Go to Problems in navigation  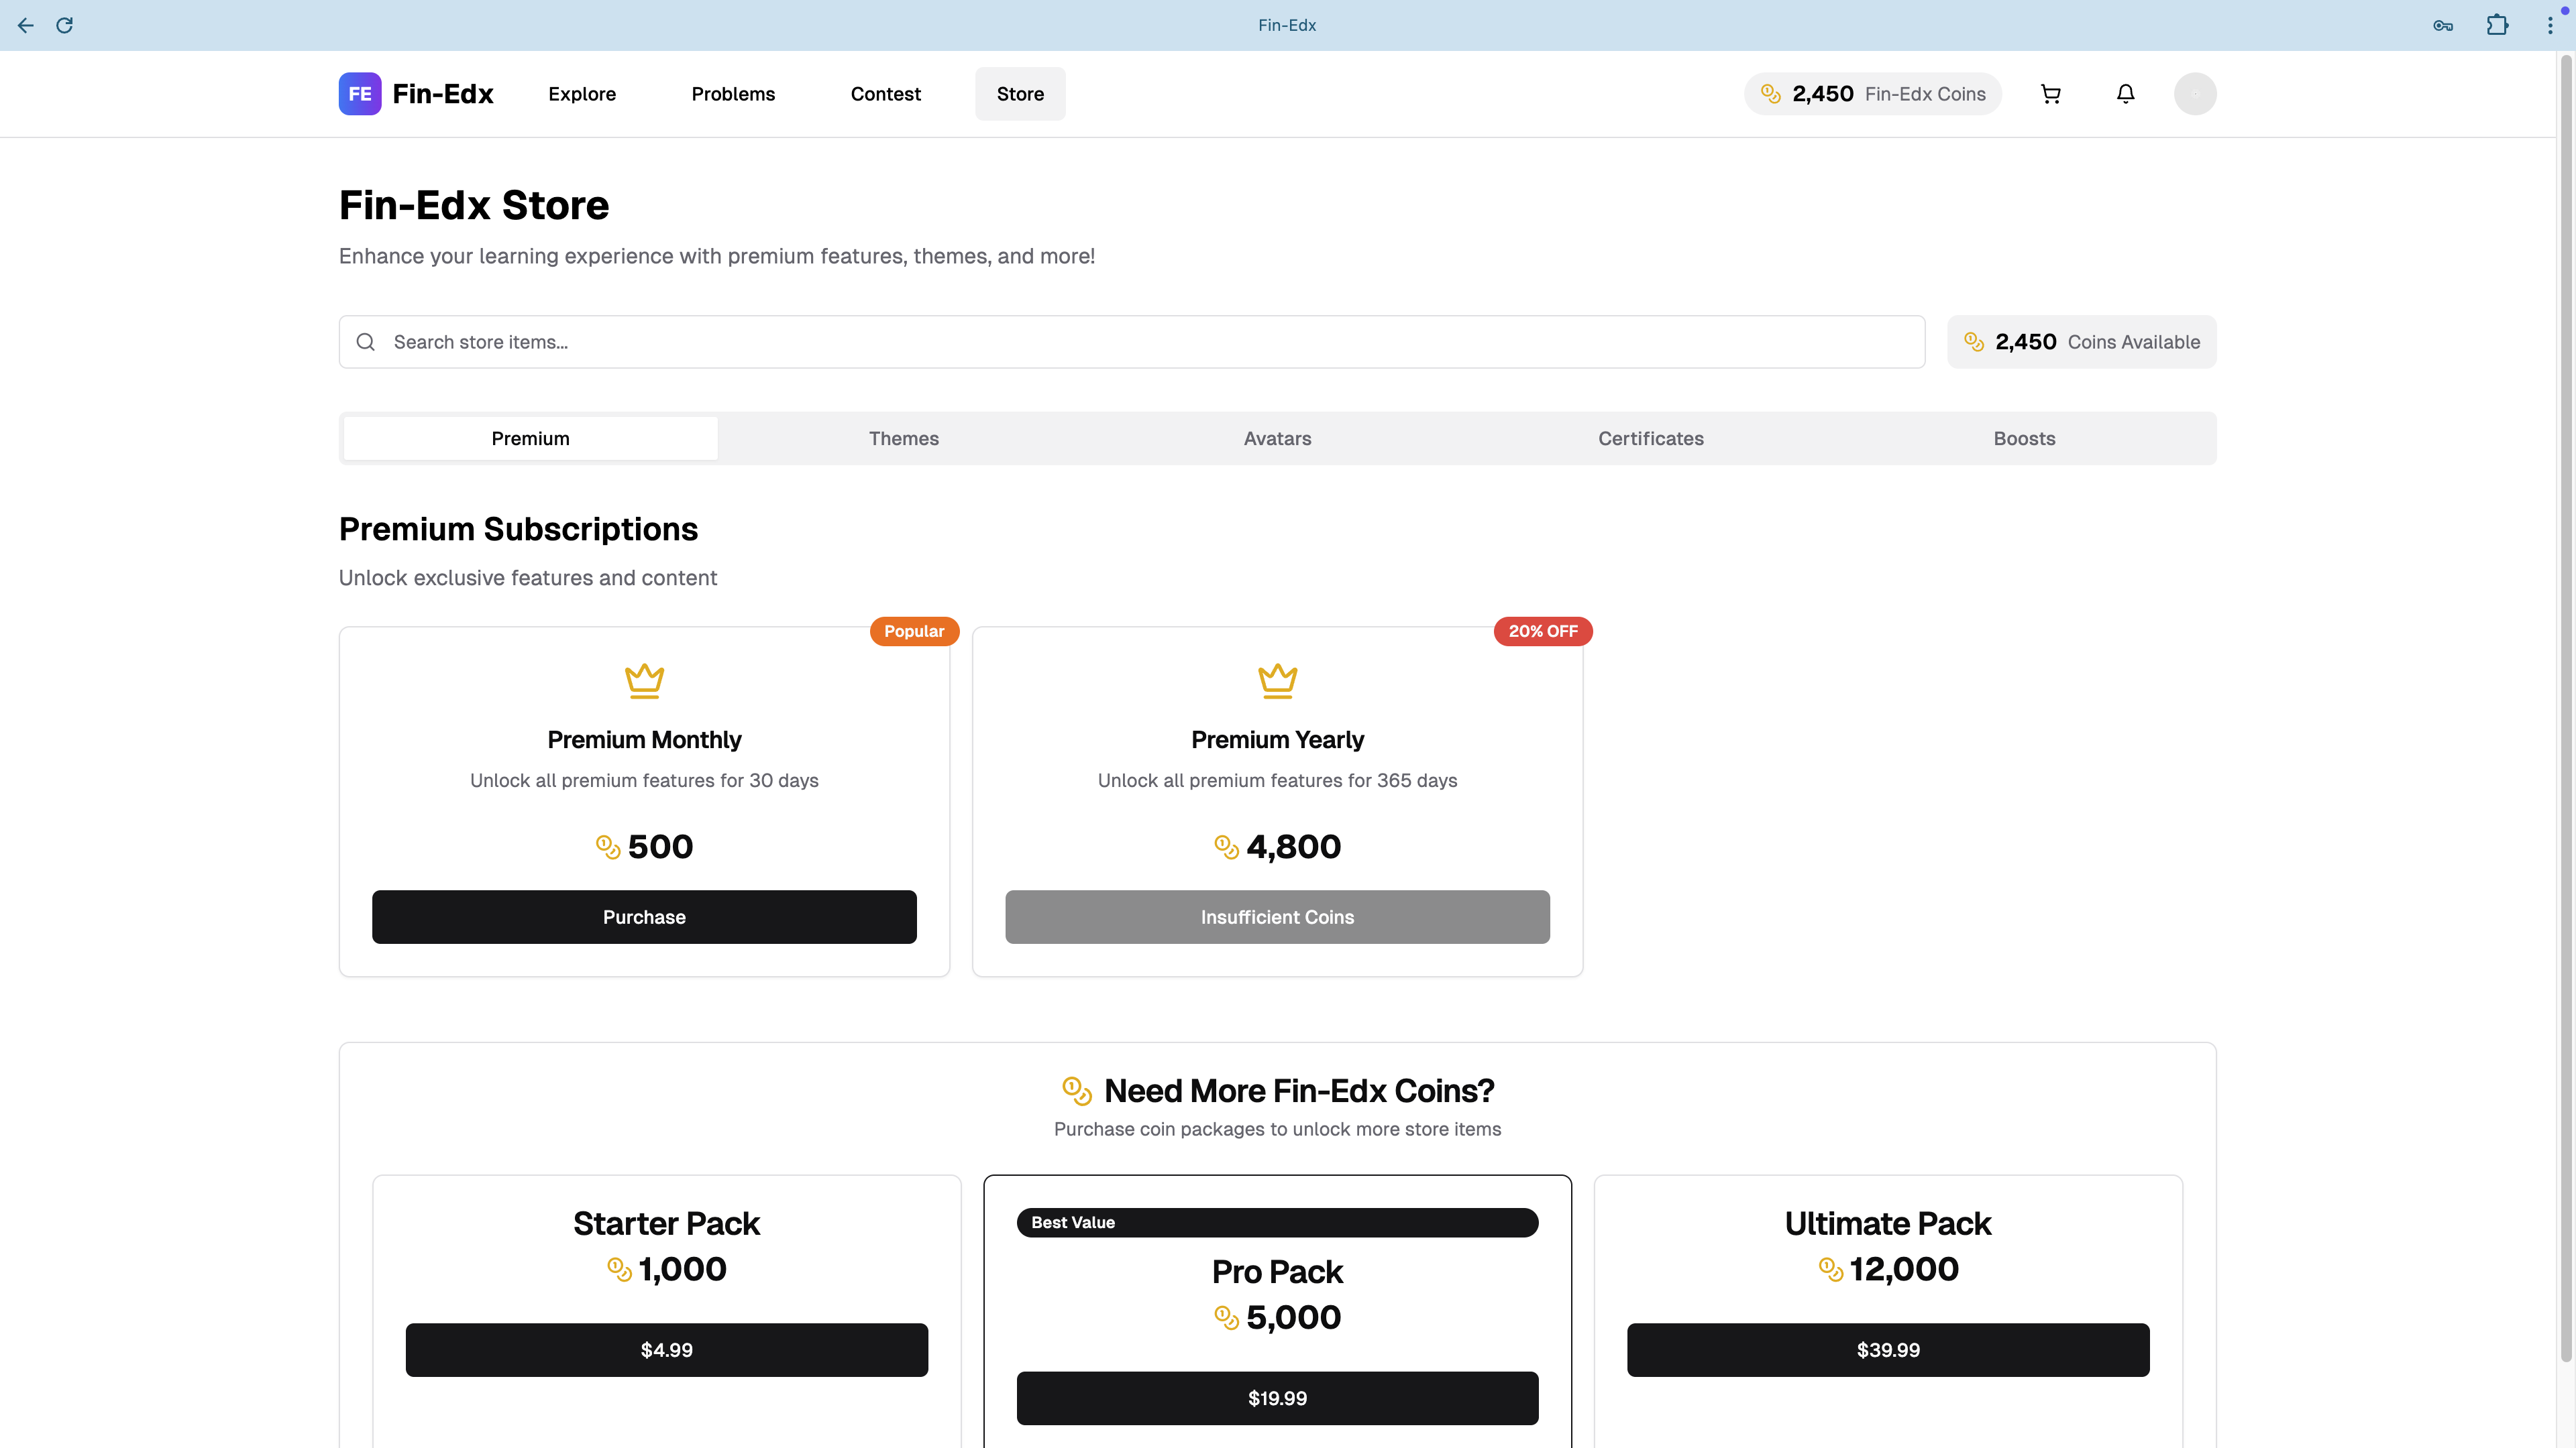[x=733, y=94]
